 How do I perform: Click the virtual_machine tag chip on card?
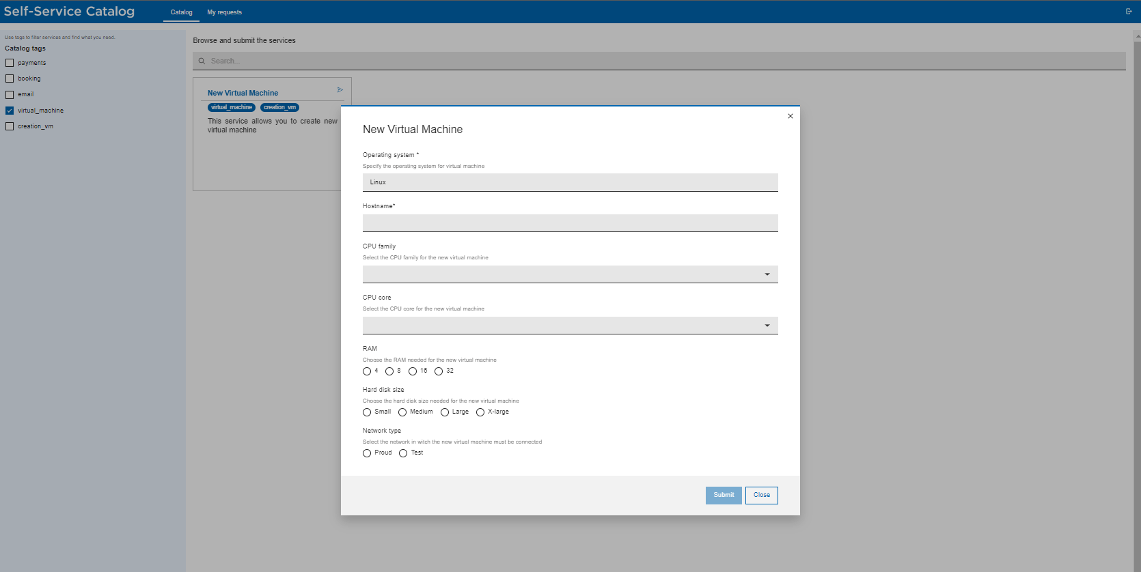232,108
